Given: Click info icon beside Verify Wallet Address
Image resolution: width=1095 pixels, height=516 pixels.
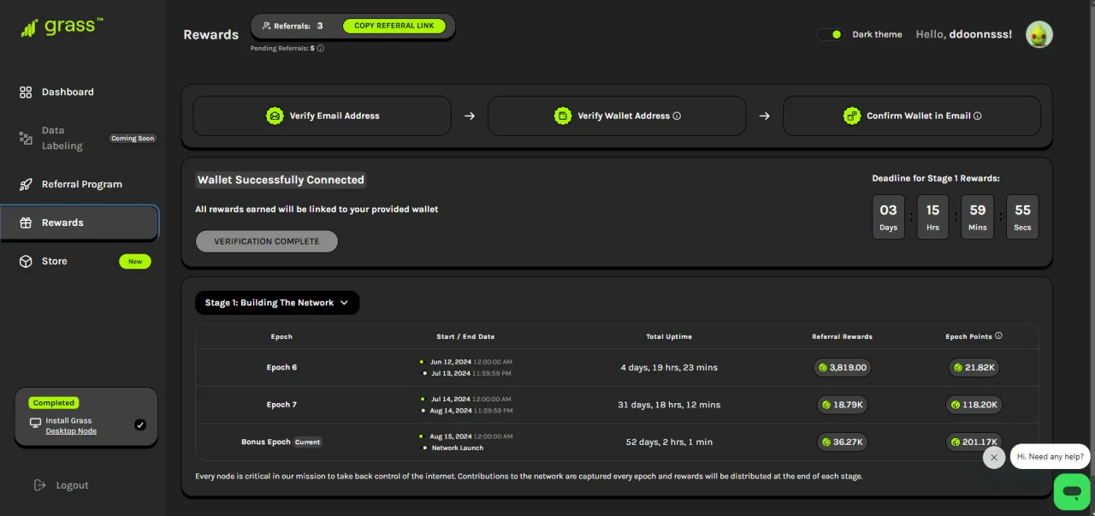Looking at the screenshot, I should [x=677, y=116].
